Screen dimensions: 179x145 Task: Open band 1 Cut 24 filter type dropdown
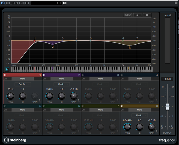[22, 84]
